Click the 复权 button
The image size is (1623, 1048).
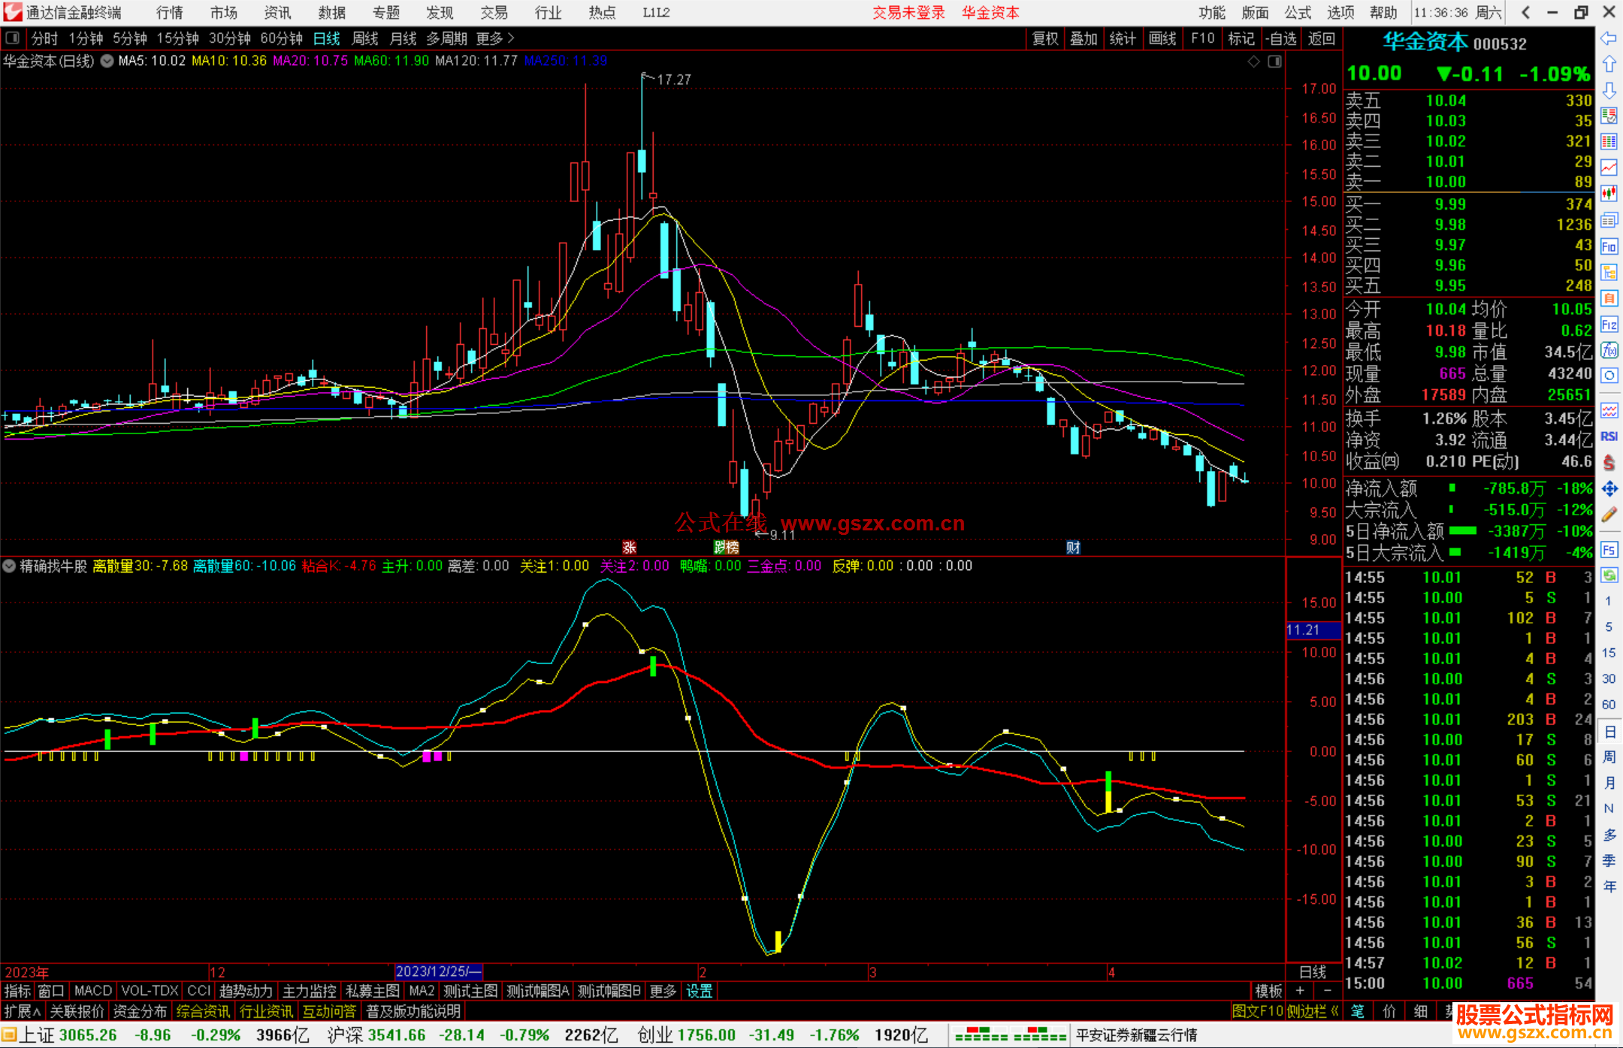[1045, 38]
